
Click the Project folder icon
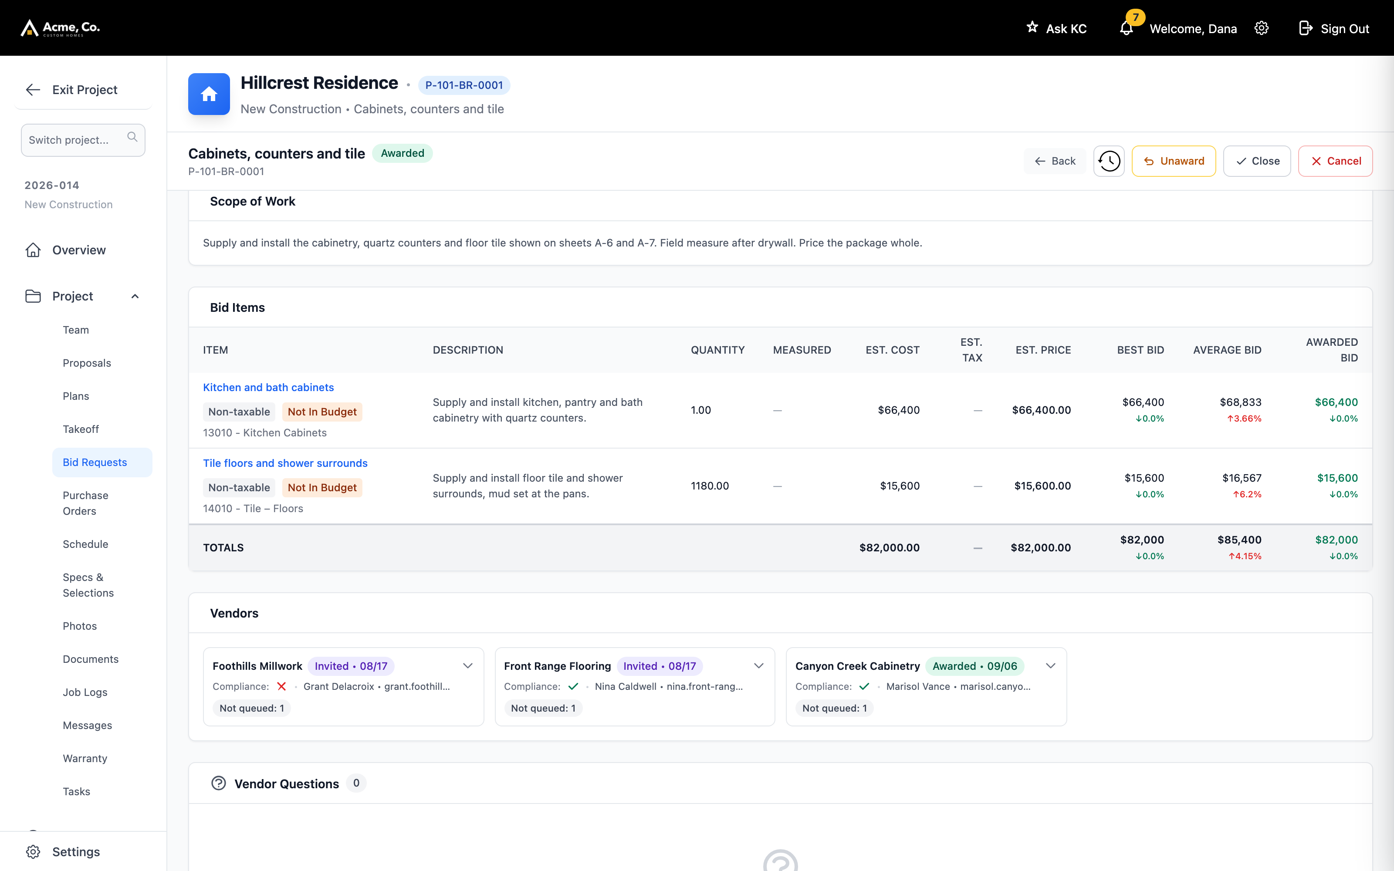(33, 296)
